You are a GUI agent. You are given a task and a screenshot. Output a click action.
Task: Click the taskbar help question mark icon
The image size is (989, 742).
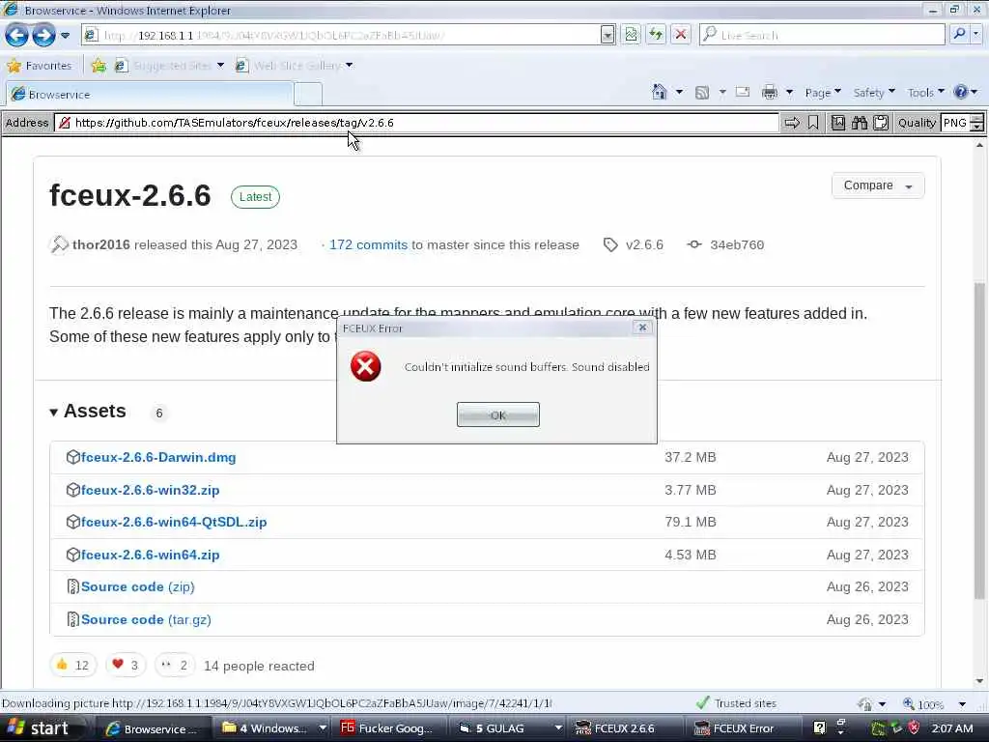(x=819, y=728)
